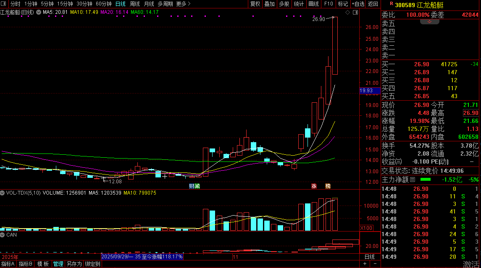Click the boxed 最高 value 26.90
481x268 pixels.
pos(470,113)
